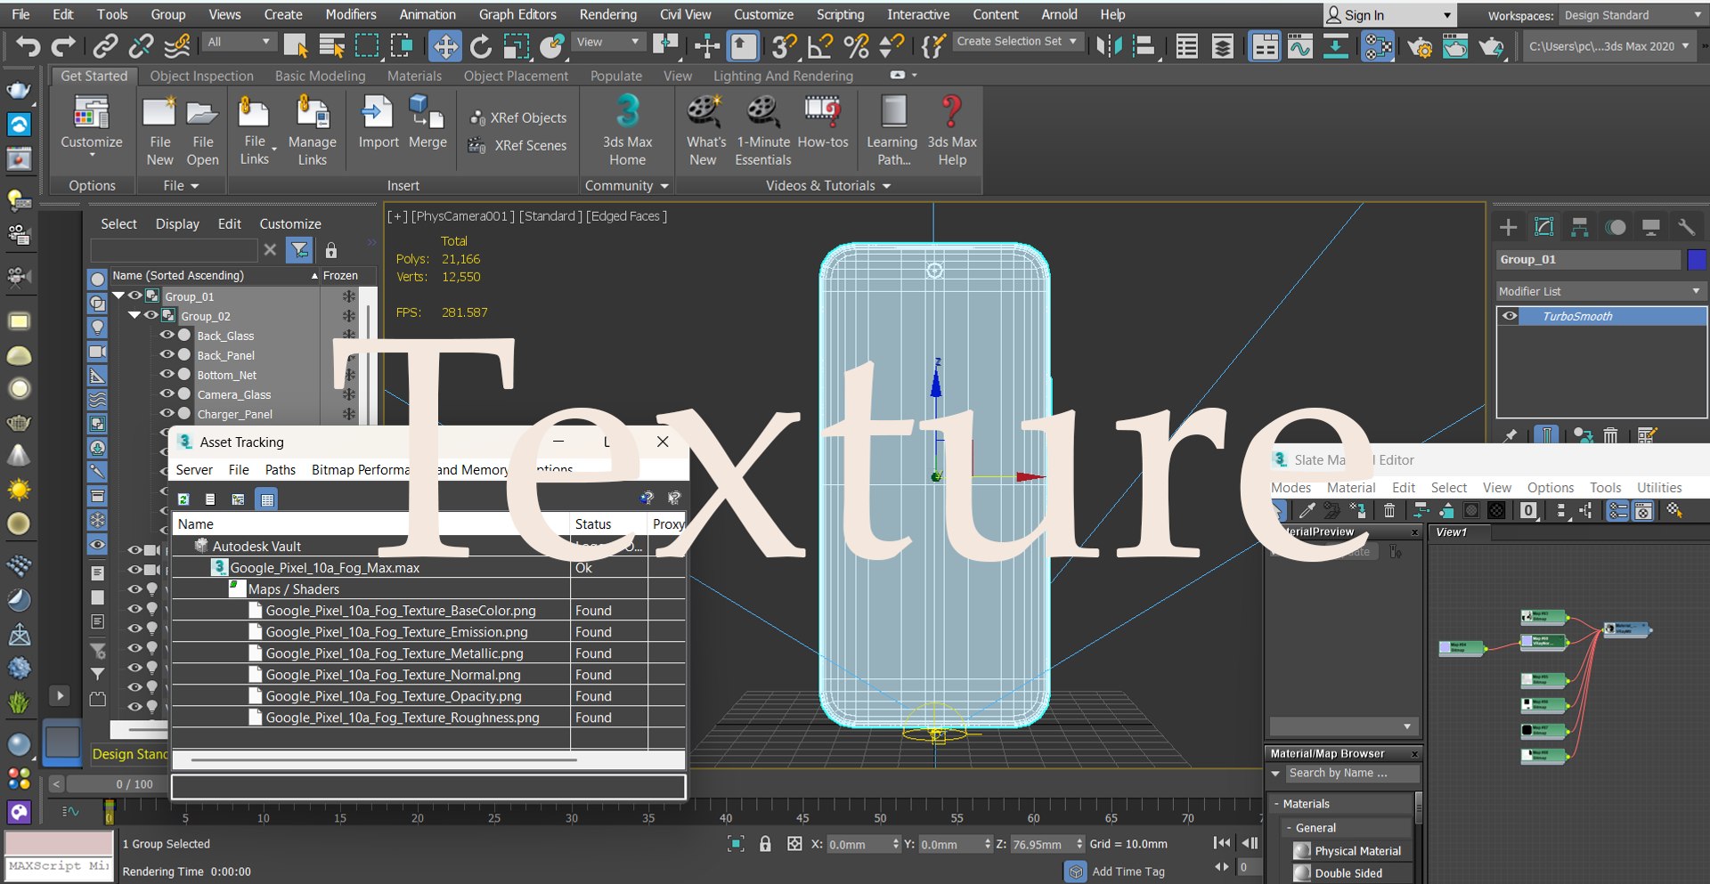Collapse the Group_01 tree node
This screenshot has height=884, width=1710.
pyautogui.click(x=118, y=296)
